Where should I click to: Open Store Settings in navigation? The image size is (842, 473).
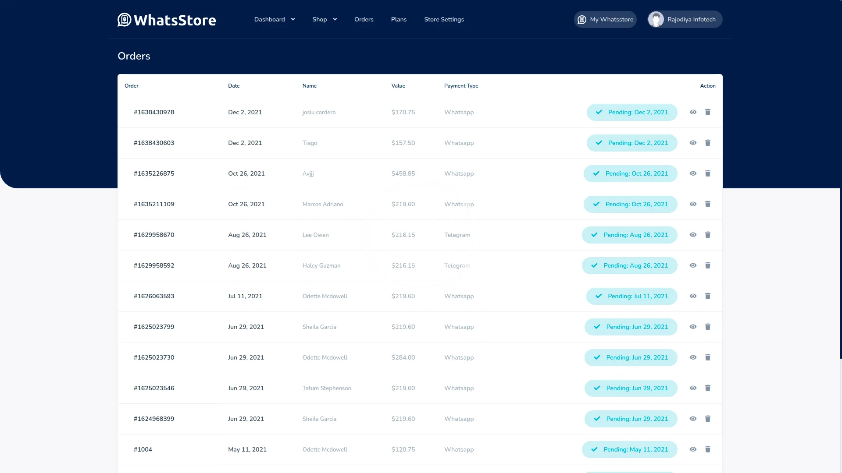point(444,19)
